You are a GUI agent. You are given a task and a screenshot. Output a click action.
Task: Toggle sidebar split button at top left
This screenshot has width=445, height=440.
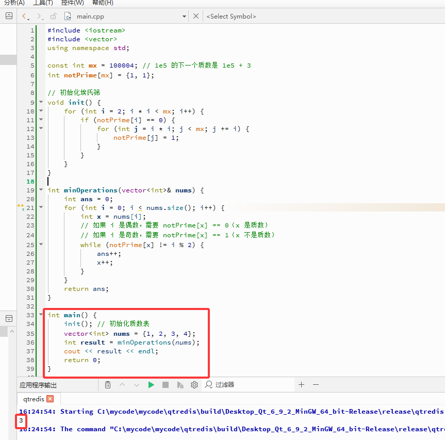(9, 16)
